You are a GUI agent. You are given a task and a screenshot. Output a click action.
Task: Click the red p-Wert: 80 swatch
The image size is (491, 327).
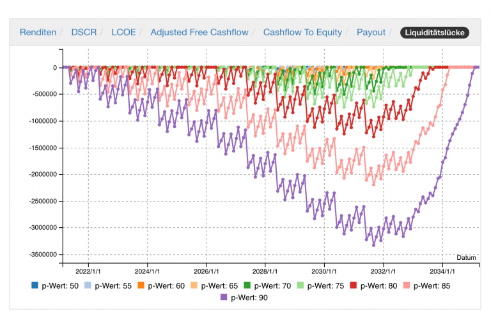click(x=354, y=285)
